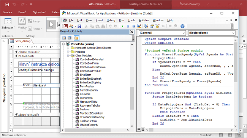The height and width of the screenshot is (138, 247).
Task: Open the Object Browser icon
Action: click(157, 26)
